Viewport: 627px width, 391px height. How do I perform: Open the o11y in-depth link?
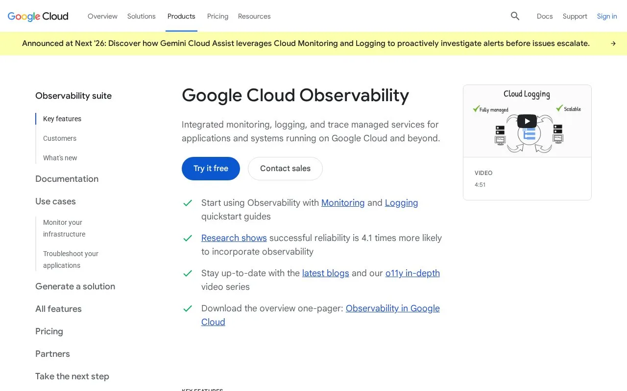[x=412, y=273]
